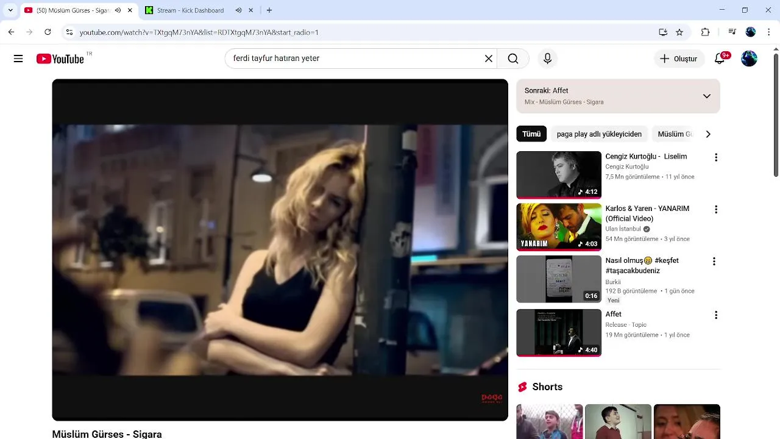Close the Stream - Kick Dashboard tab
This screenshot has height=439, width=780.
tap(250, 10)
